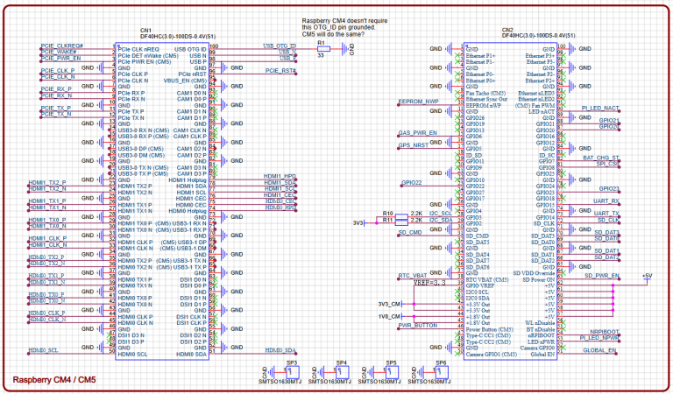
Task: Click the GPIO23 net label
Action: coord(609,188)
